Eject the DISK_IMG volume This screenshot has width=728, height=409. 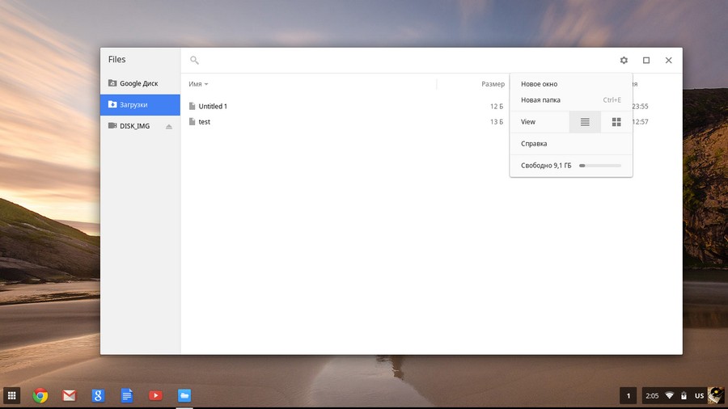169,126
